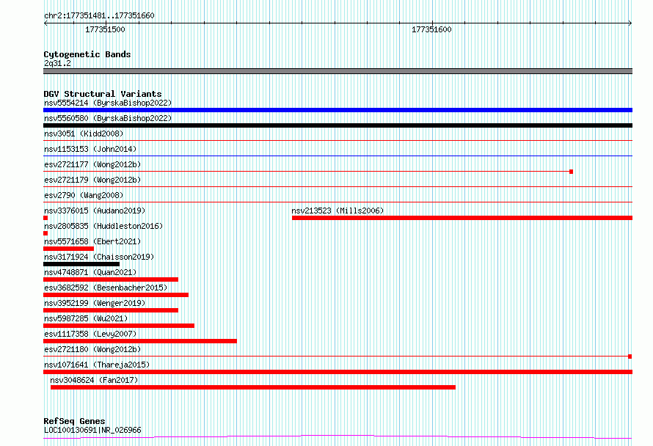Click the red end marker of esv2721177
Screen dimensions: 653x446
[571, 172]
